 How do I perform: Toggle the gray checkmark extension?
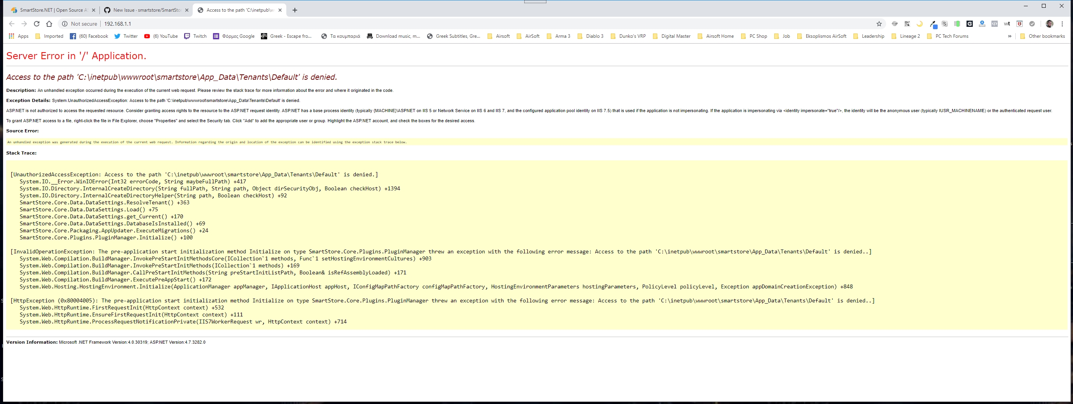point(1032,24)
